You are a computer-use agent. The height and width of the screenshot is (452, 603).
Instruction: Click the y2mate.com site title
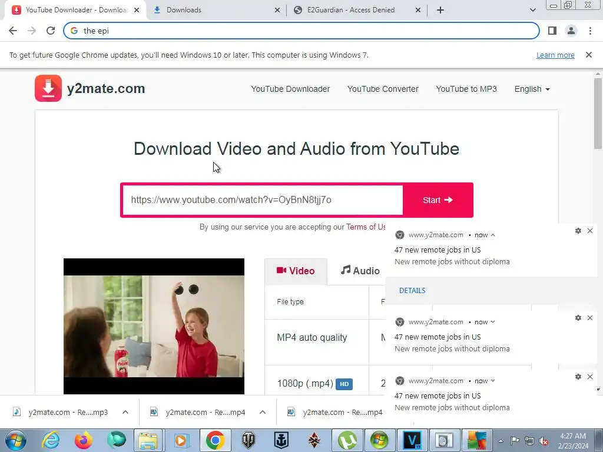pyautogui.click(x=106, y=88)
